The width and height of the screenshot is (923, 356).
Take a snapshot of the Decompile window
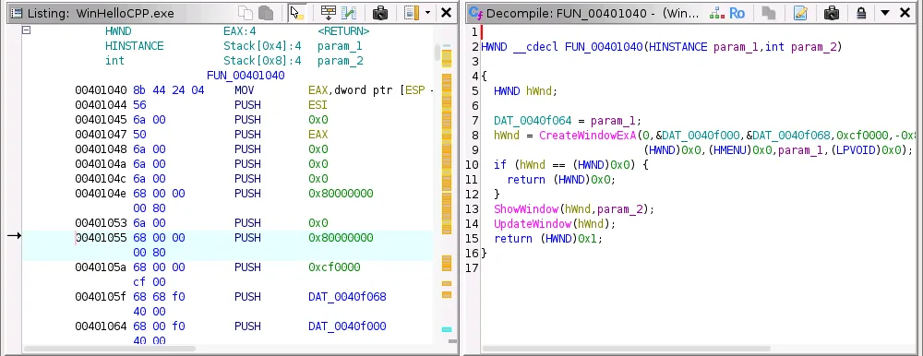pyautogui.click(x=832, y=13)
